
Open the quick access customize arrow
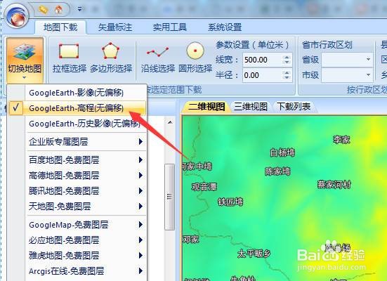pos(79,9)
